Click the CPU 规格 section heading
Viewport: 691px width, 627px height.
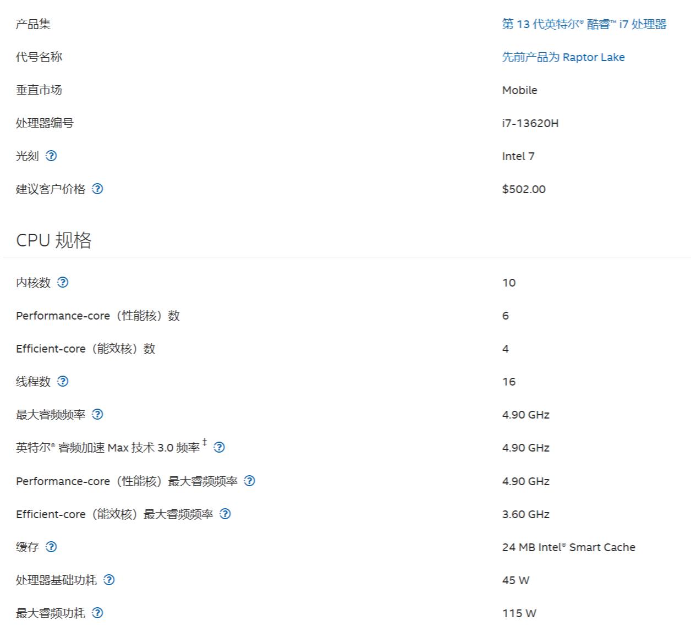pyautogui.click(x=54, y=240)
